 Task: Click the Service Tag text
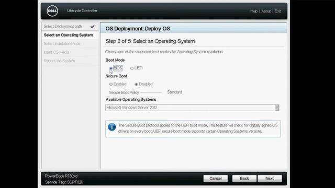click(x=64, y=182)
